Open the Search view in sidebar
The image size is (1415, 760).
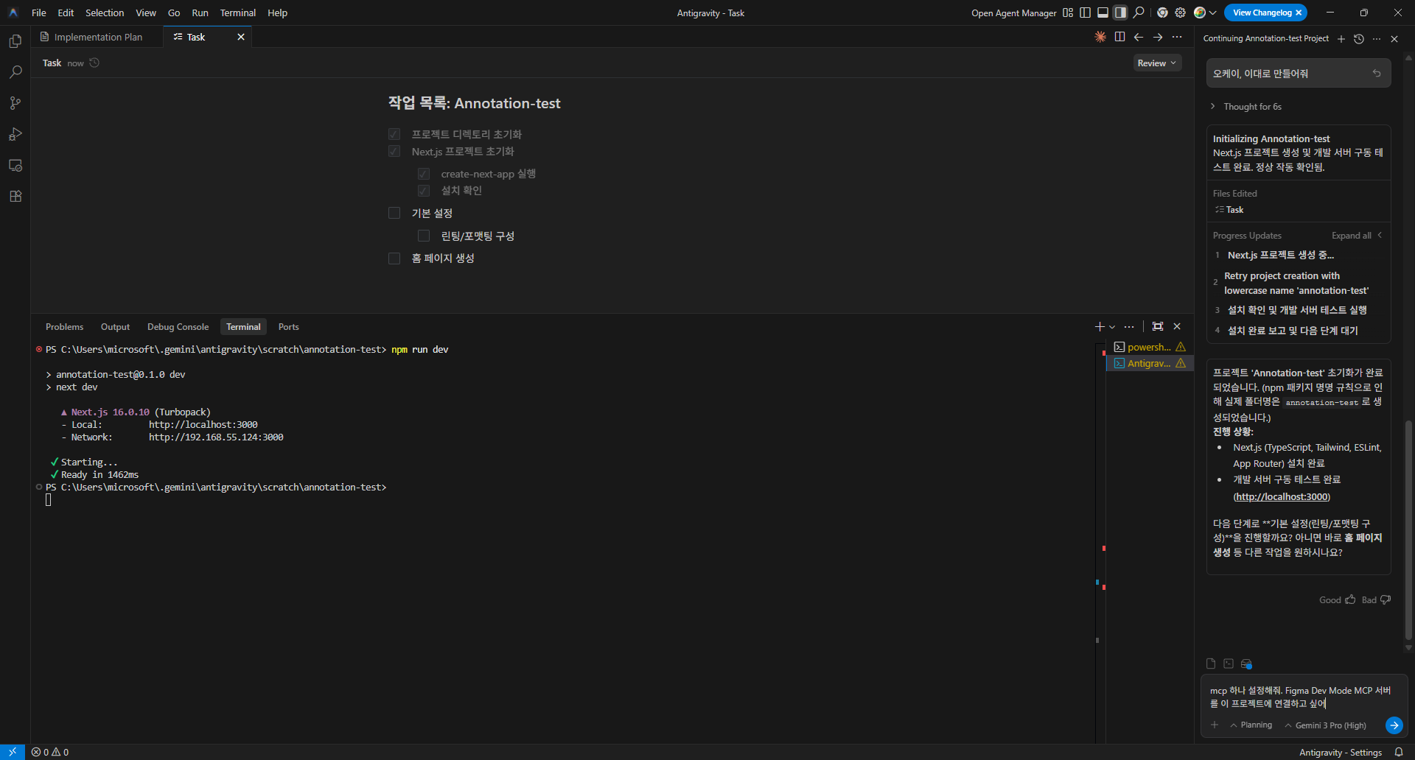click(15, 72)
